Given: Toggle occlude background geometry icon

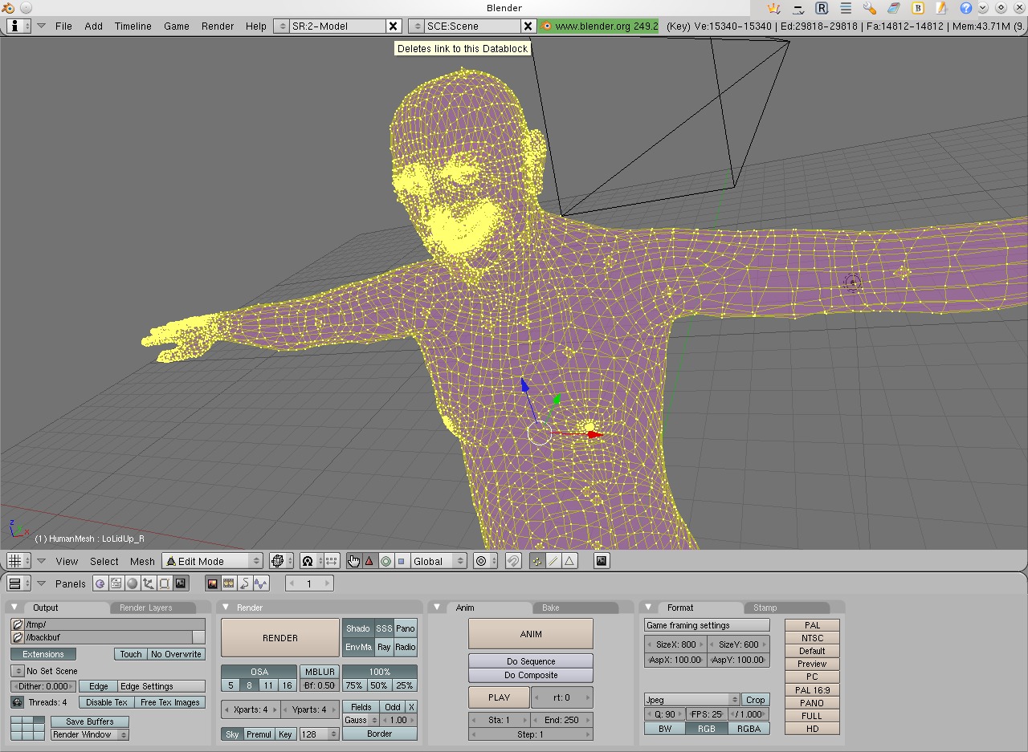Looking at the screenshot, I should click(601, 560).
